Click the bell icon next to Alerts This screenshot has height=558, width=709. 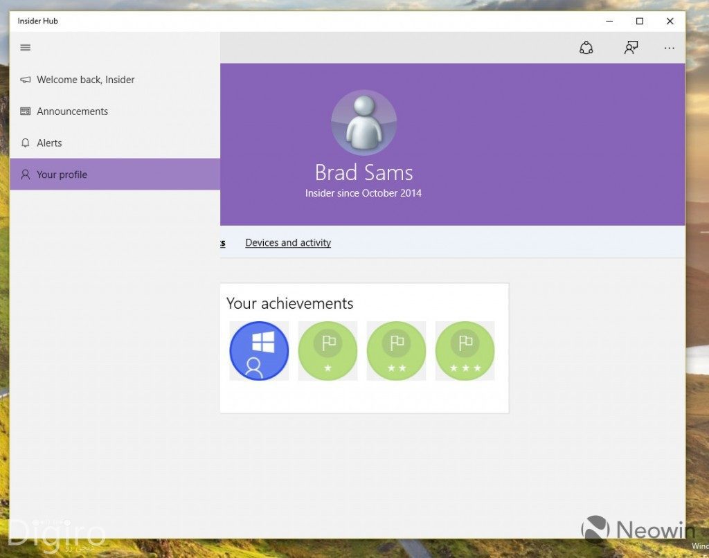26,143
